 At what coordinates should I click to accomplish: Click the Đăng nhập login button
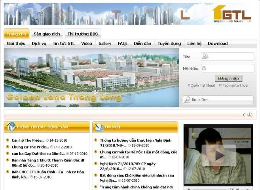coord(228,78)
